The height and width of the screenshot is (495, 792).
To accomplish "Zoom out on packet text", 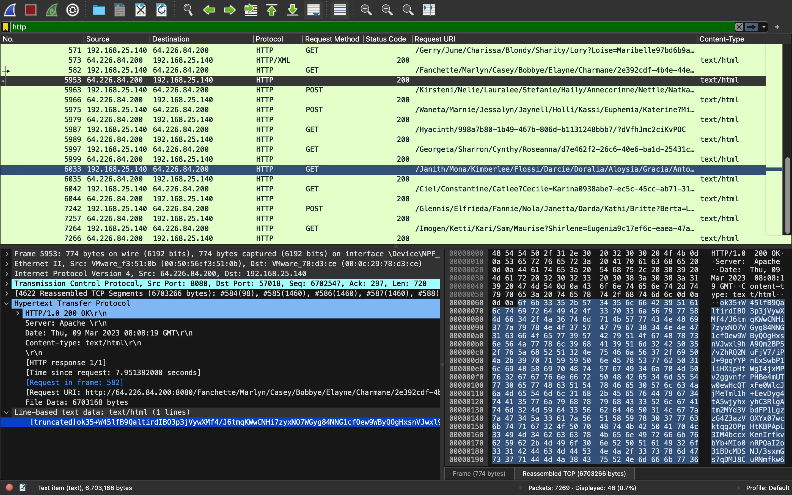I will [x=387, y=10].
